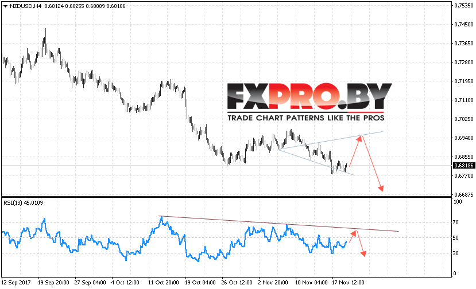Select the RSI(13) 45.0109 indicator label

pos(23,203)
